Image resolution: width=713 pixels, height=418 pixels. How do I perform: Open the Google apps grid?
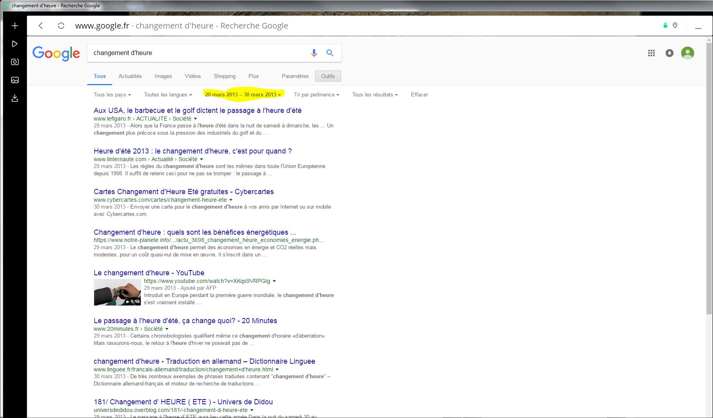pyautogui.click(x=651, y=53)
